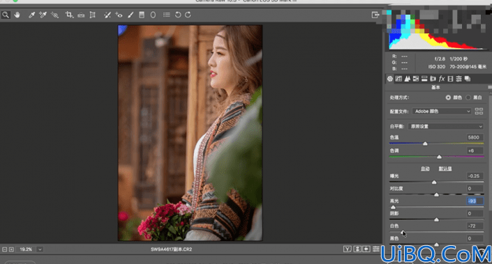
Task: Choose the Red Eye Removal tool
Action: point(119,15)
